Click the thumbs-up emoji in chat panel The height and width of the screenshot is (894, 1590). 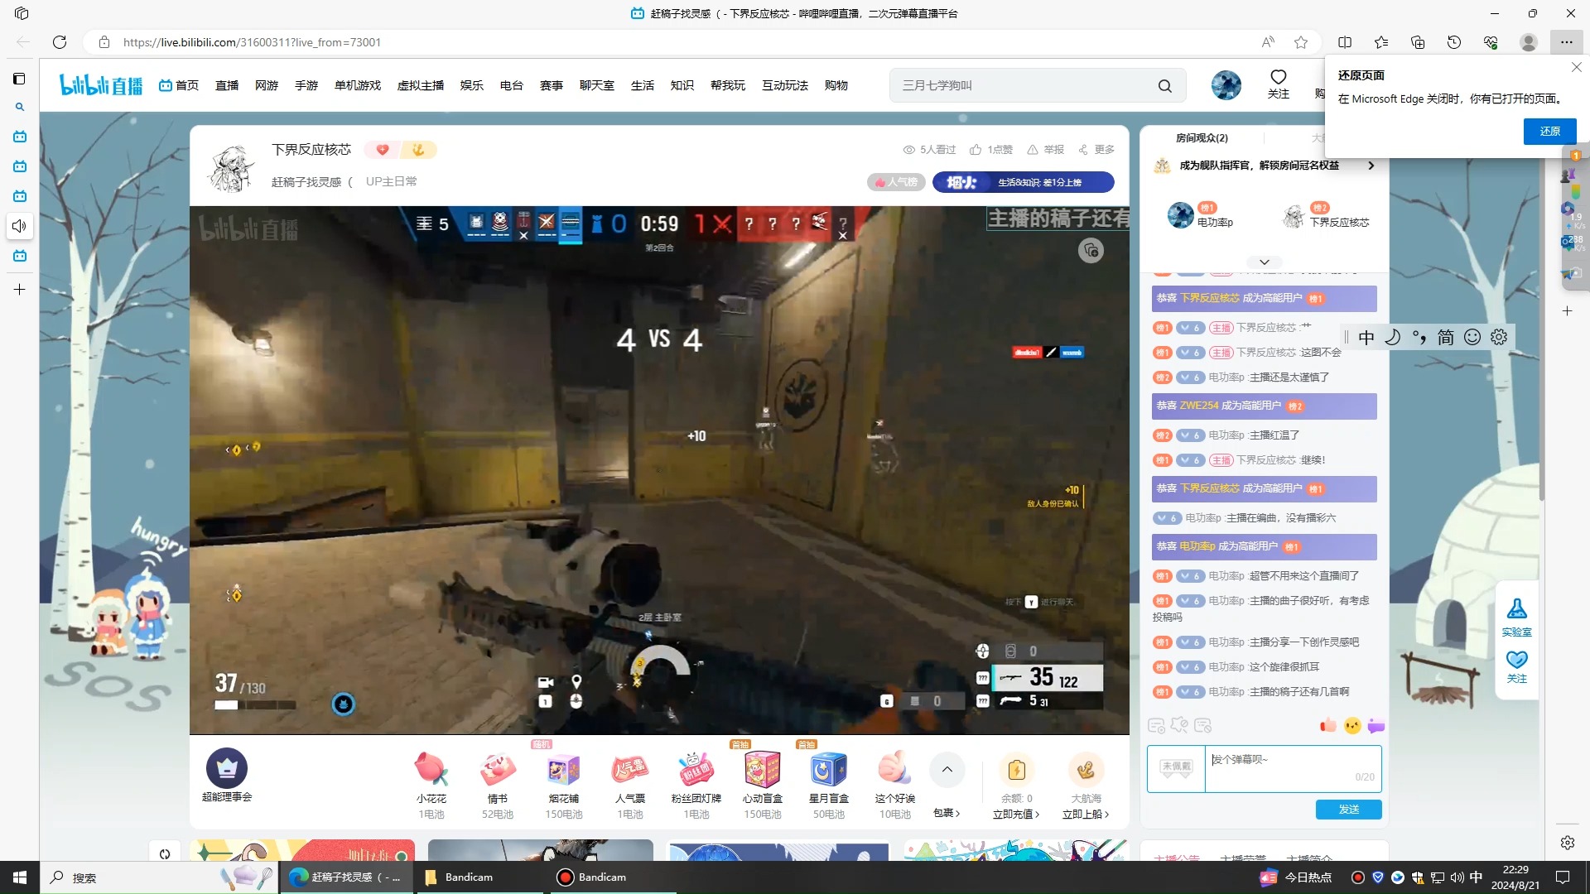point(1328,725)
